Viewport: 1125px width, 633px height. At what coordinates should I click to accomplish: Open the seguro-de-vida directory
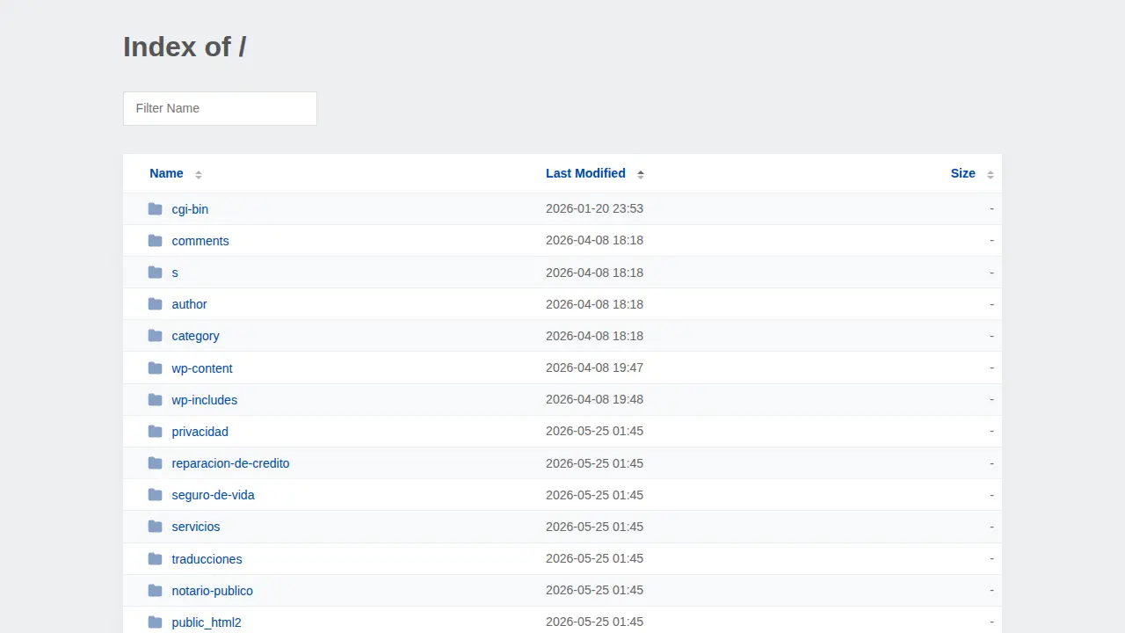[213, 495]
